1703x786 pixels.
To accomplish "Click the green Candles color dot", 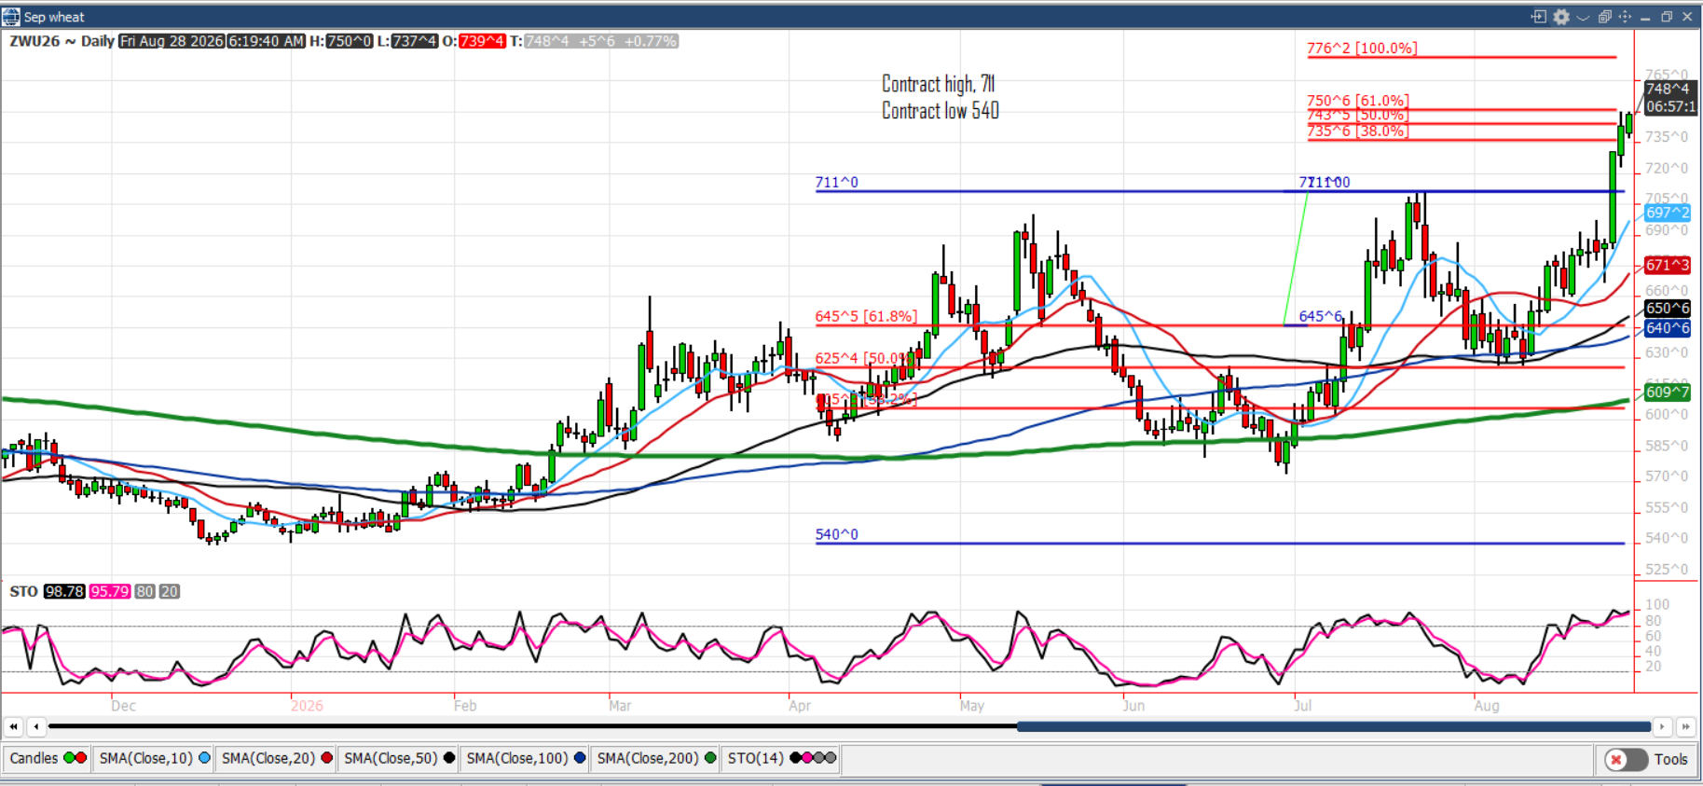I will (70, 758).
